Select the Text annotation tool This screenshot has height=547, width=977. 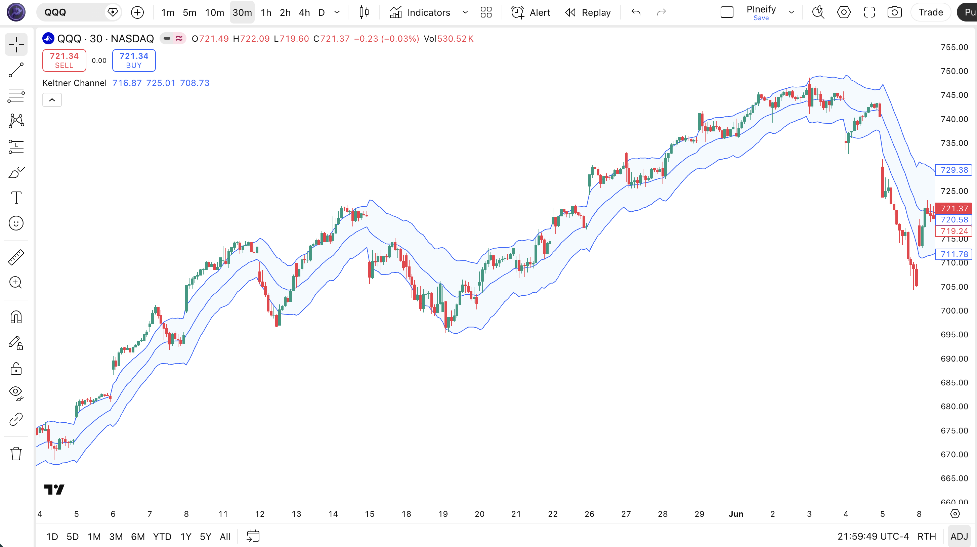(16, 198)
